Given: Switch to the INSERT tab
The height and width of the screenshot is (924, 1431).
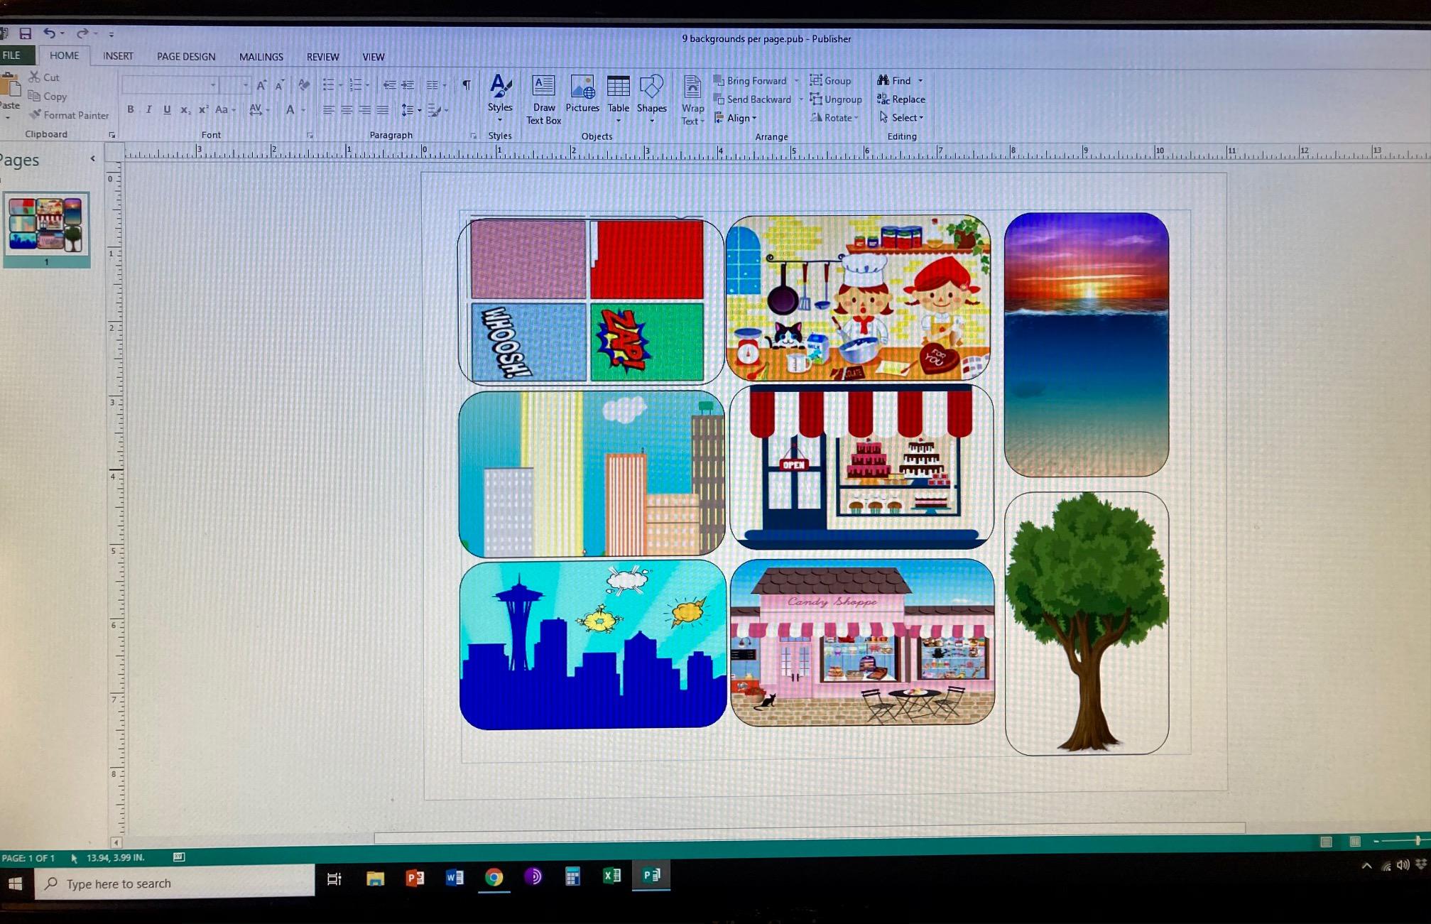Looking at the screenshot, I should coord(118,56).
